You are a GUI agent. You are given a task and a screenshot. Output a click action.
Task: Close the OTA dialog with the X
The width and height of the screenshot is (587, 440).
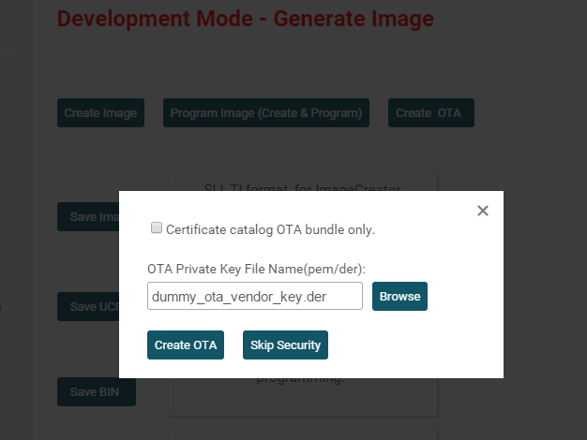(483, 211)
